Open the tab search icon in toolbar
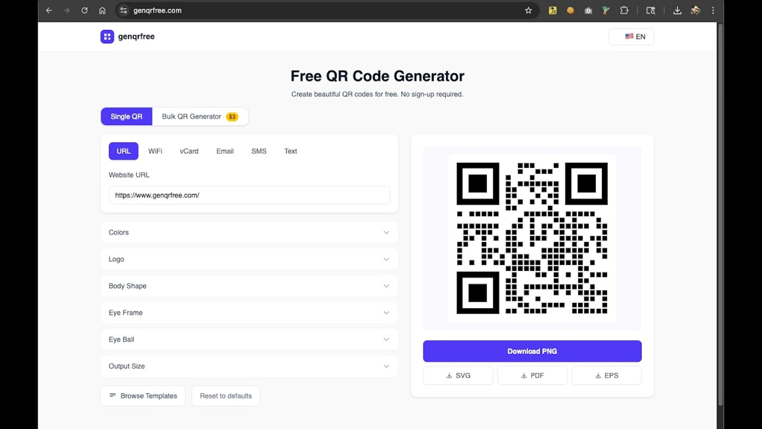Screen dimensions: 762x429 tap(651, 10)
